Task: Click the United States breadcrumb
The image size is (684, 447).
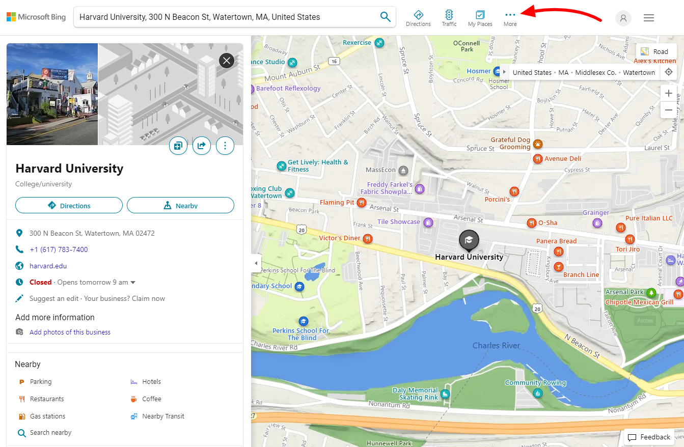Action: click(x=532, y=72)
